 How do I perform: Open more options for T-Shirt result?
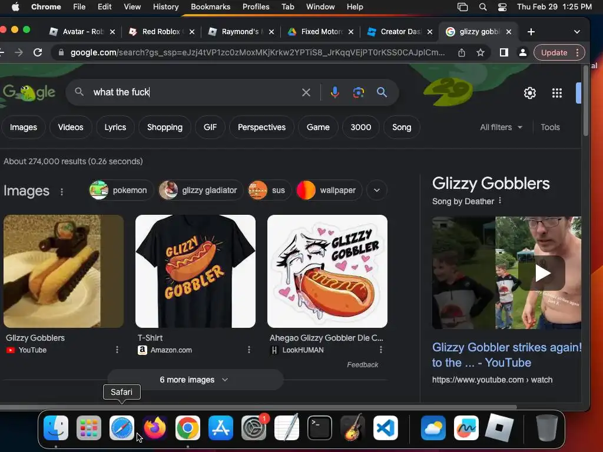tap(249, 350)
